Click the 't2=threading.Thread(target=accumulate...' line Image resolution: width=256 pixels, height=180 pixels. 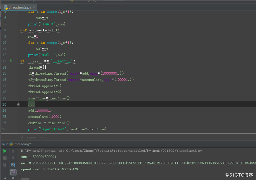point(81,80)
